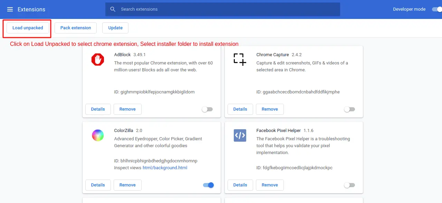Click the ColorZilla extension name
The width and height of the screenshot is (442, 203).
124,131
